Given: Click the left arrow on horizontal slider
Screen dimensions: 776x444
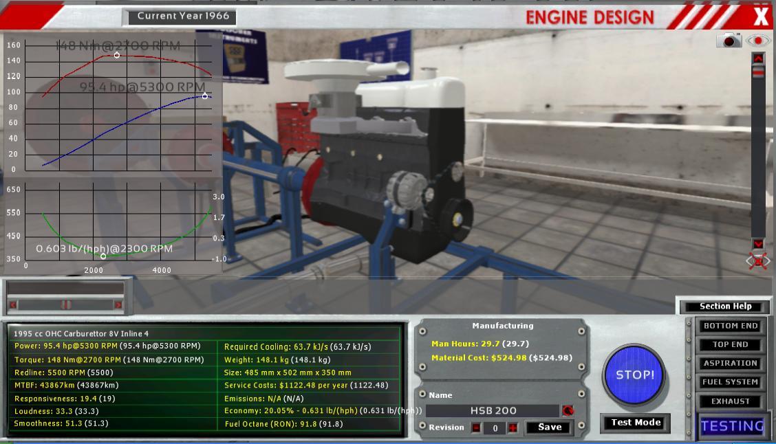Looking at the screenshot, I should pos(13,304).
